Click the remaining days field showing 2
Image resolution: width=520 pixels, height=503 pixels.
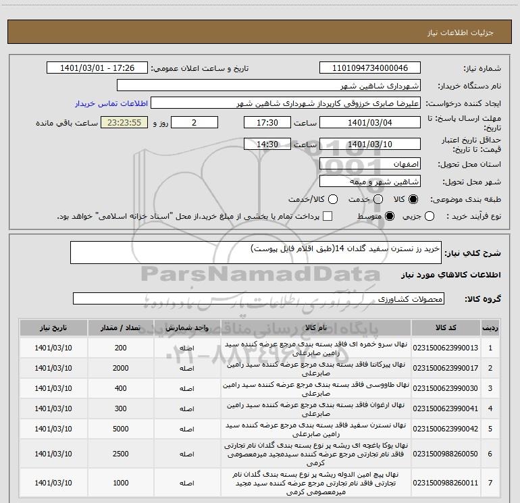(x=194, y=122)
